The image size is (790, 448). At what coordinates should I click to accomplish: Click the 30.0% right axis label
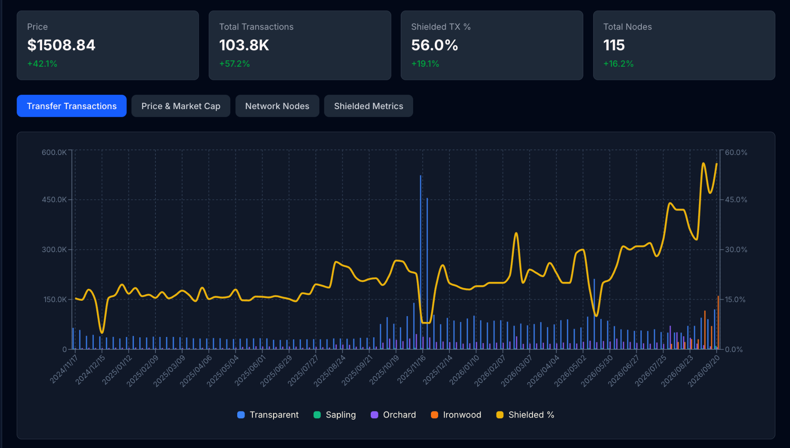click(x=736, y=249)
